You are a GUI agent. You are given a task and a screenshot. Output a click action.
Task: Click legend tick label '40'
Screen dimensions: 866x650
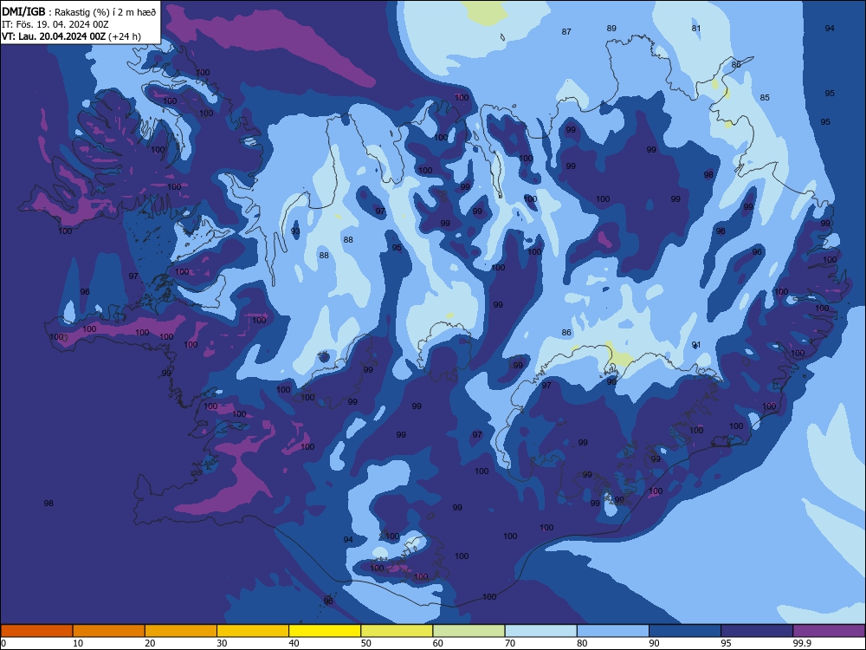(294, 643)
